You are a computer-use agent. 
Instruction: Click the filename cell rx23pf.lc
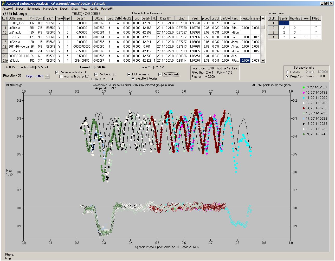click(18, 61)
